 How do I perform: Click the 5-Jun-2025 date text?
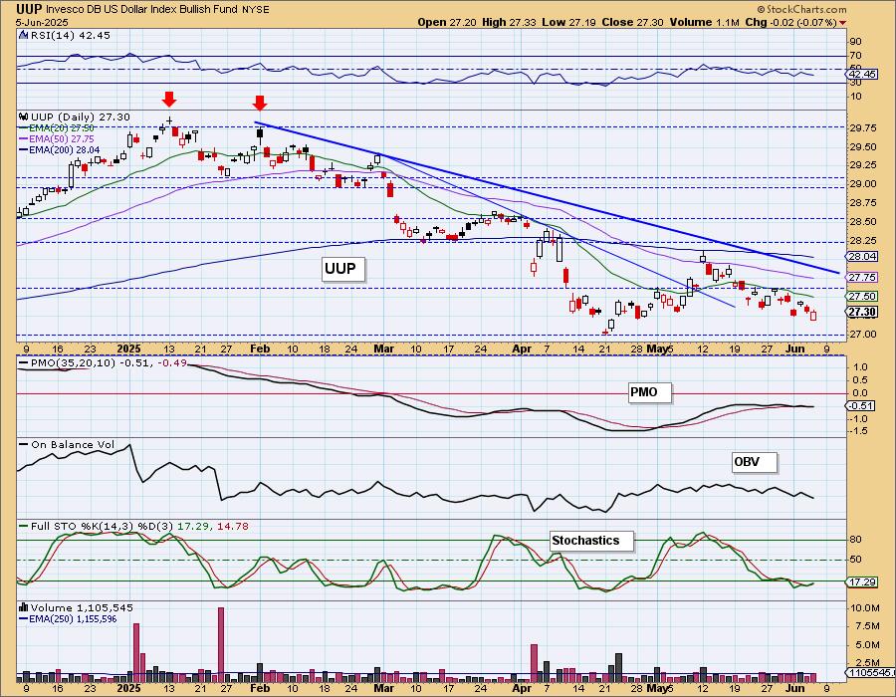coord(42,22)
